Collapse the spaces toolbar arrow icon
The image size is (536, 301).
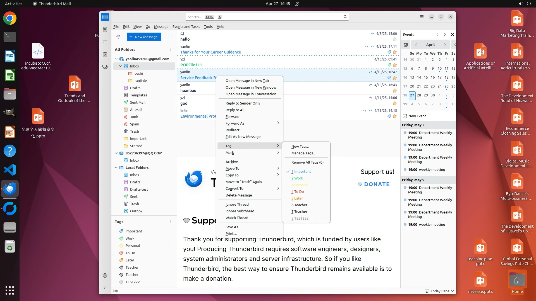click(105, 288)
